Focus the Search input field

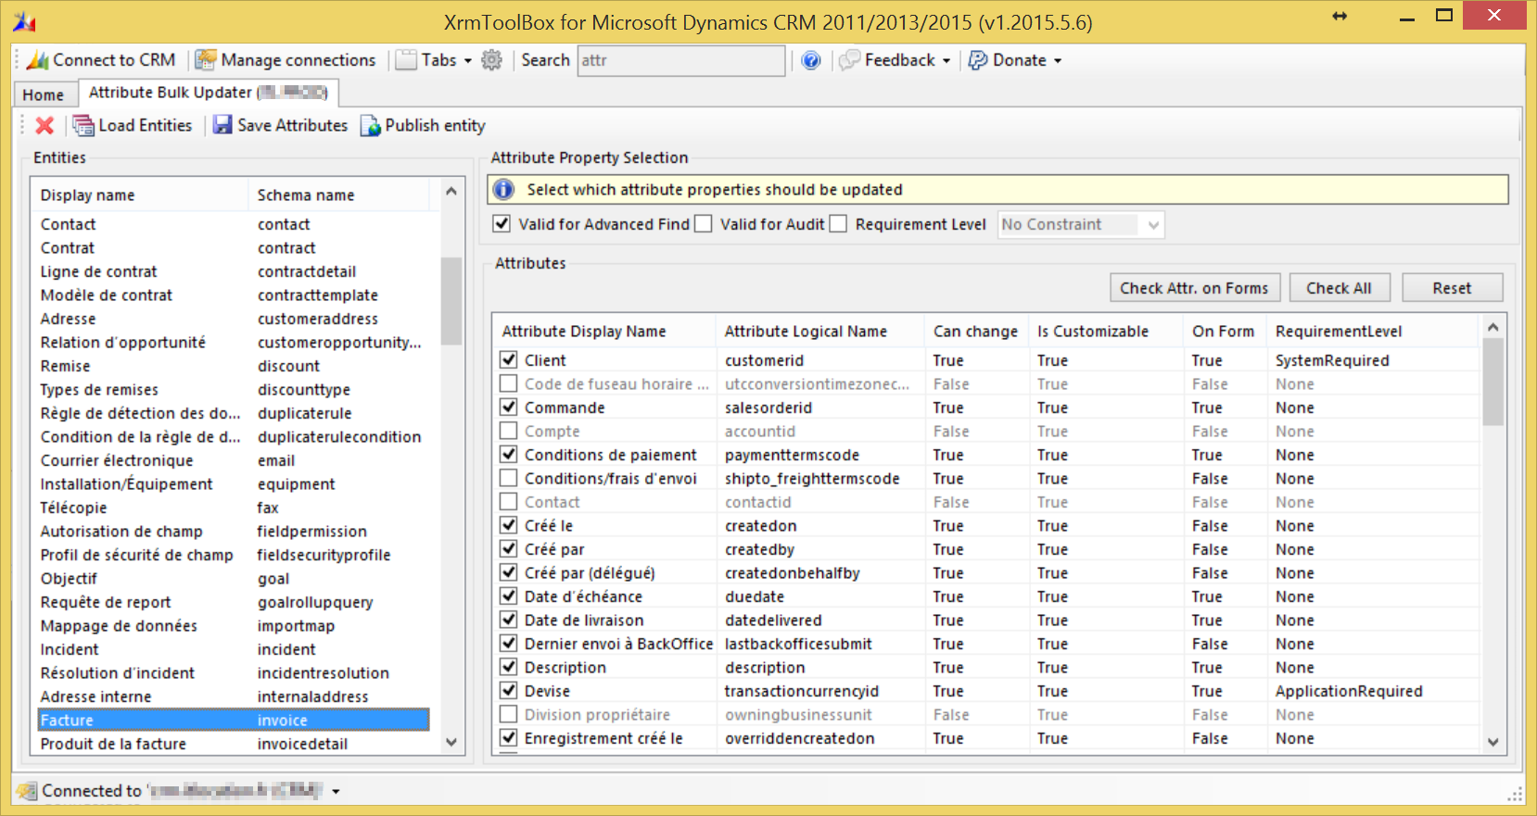pos(681,60)
